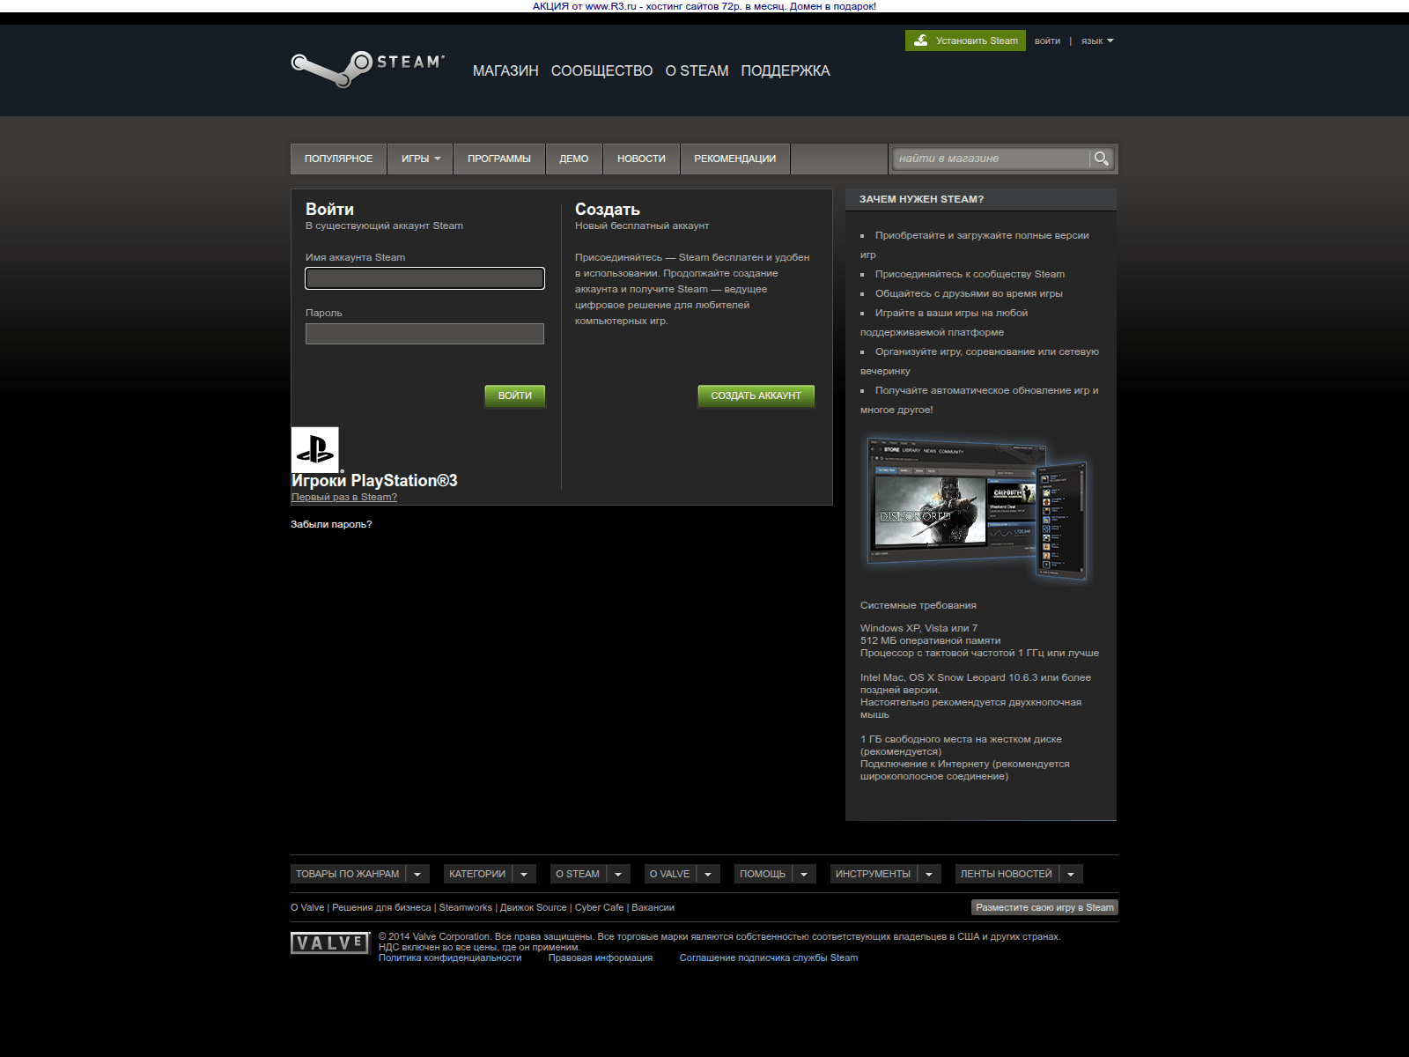Open the Инструменты footer dropdown arrow
1409x1057 pixels.
929,874
